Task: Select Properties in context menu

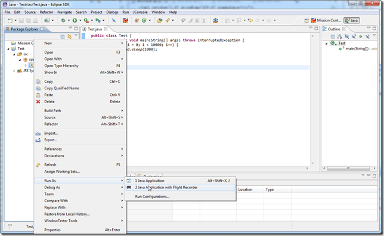Action: coord(80,230)
